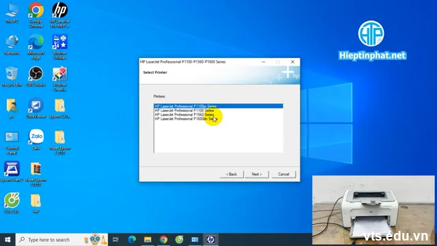The height and width of the screenshot is (246, 437).
Task: Select HP LaserJet Professional P1100 Series
Action: coord(218,111)
